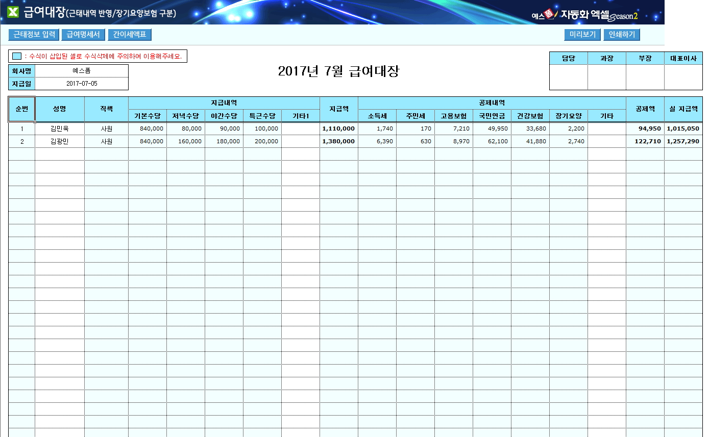Click the 인쇄하기 print button
Viewport: 709px width, 437px height.
tap(622, 35)
